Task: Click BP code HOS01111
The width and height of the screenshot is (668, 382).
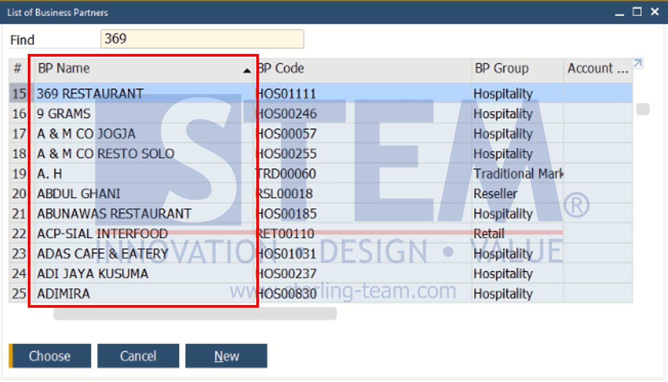Action: [x=286, y=94]
